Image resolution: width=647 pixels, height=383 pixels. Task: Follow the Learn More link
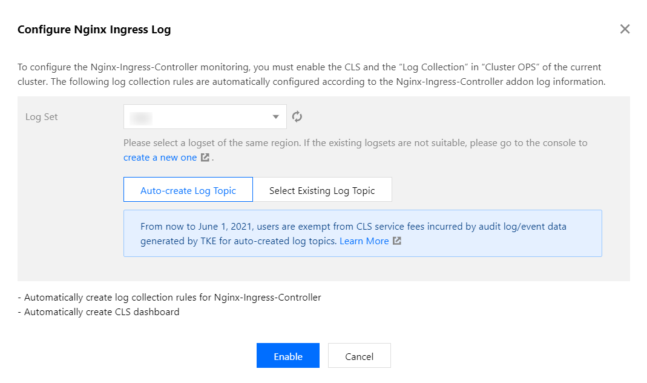click(364, 241)
